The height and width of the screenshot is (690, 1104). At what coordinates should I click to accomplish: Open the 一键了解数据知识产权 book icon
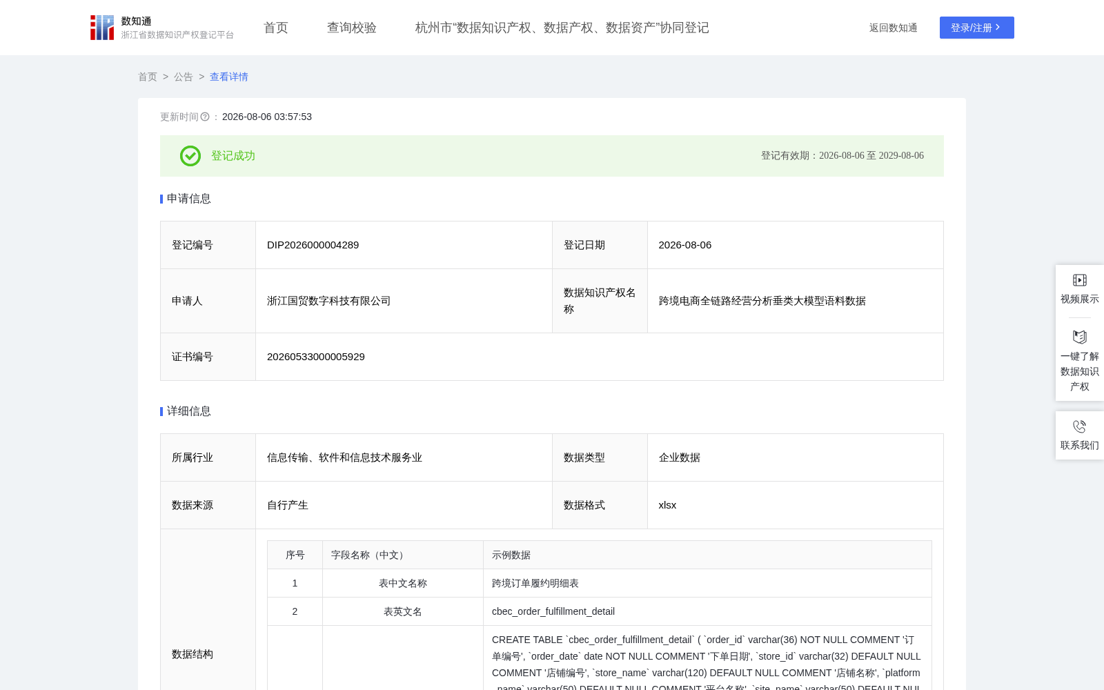[1080, 337]
